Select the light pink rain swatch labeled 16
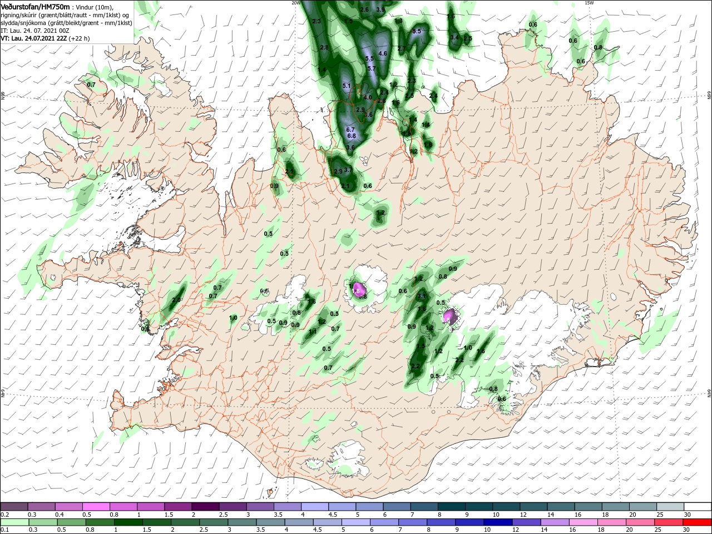The width and height of the screenshot is (712, 534). (x=584, y=522)
